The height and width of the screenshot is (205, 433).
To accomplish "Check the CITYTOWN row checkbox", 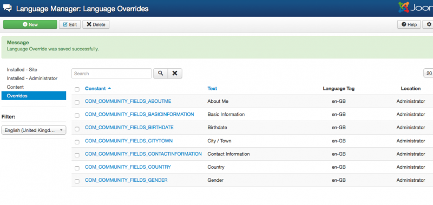I will coord(77,142).
